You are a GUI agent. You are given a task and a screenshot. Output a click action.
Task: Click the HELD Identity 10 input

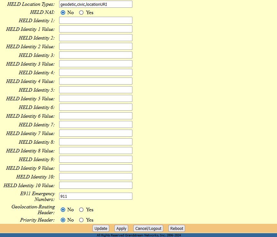coord(96,177)
